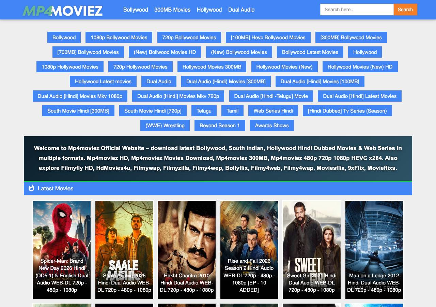Open the 720p Bollywood Movies category
The image size is (436, 307).
(189, 38)
